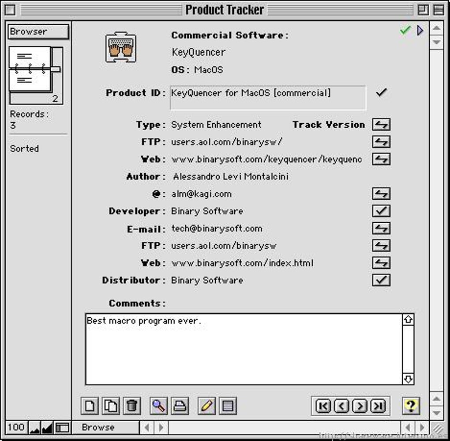Image resolution: width=450 pixels, height=441 pixels.
Task: Click the green checkmark icon
Action: [405, 30]
